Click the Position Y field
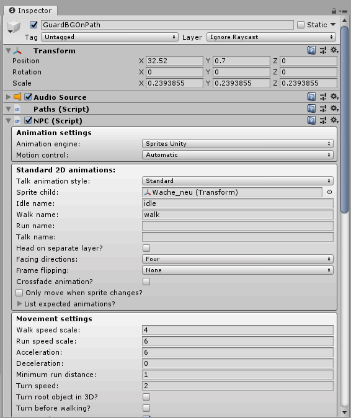 [x=241, y=61]
